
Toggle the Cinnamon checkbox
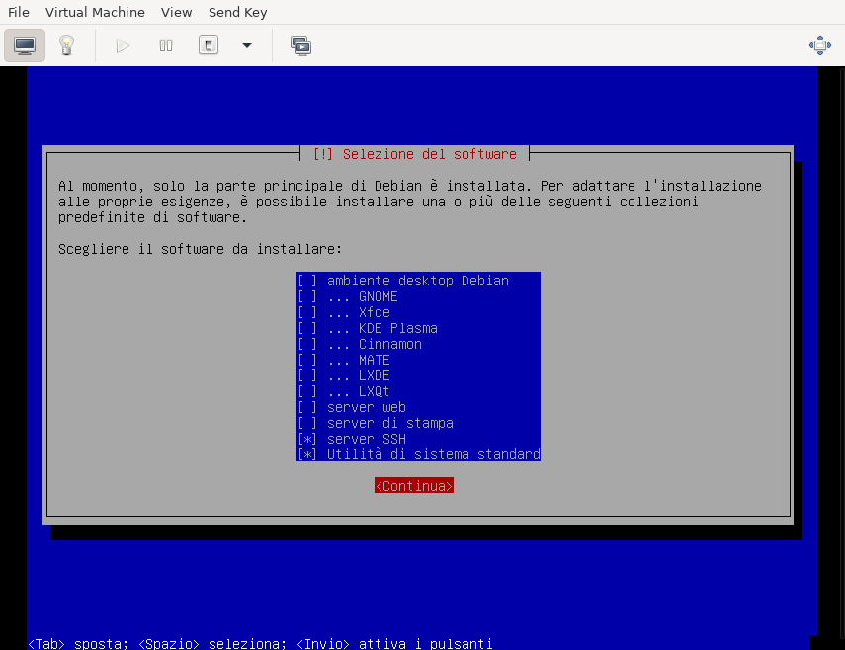(x=307, y=344)
